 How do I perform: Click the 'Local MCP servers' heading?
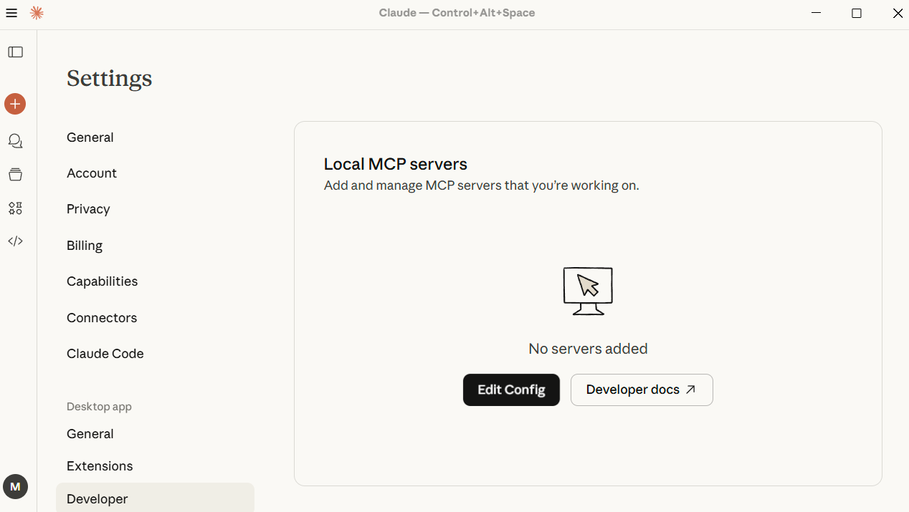396,164
